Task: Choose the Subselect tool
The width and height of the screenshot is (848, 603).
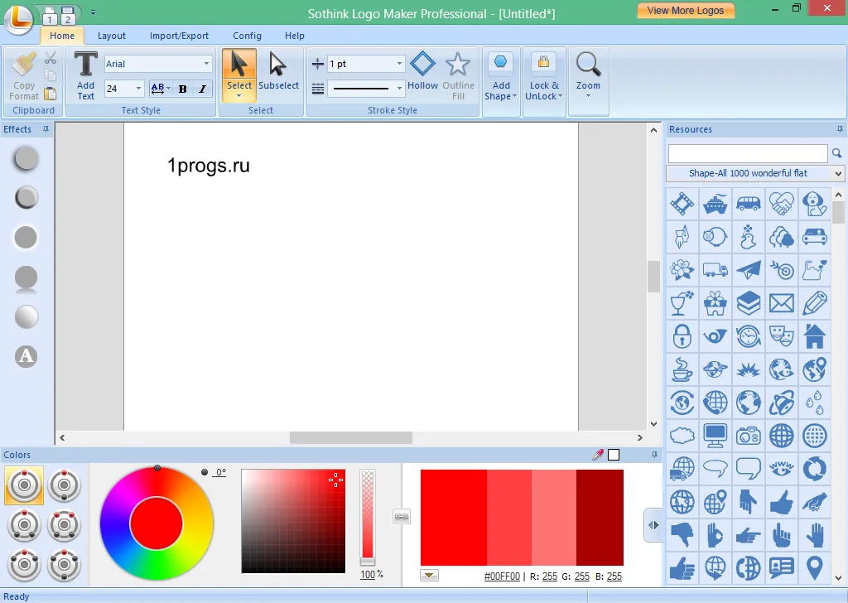Action: click(x=278, y=71)
